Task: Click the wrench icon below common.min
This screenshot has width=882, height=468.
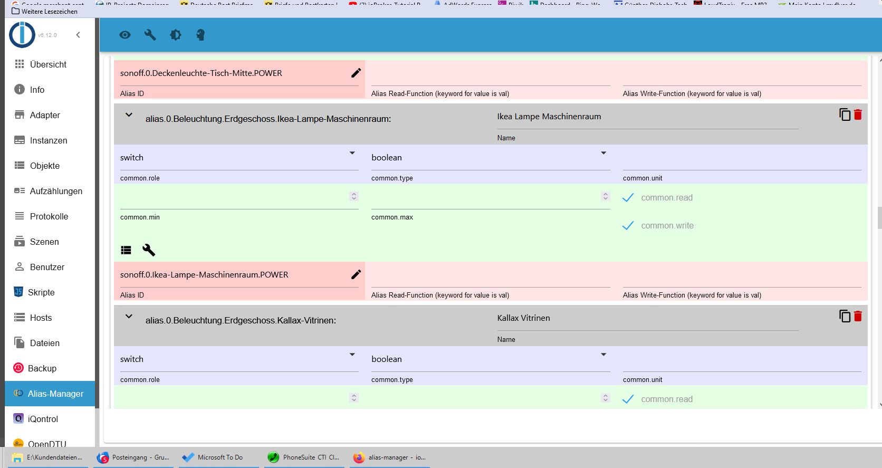Action: [149, 250]
